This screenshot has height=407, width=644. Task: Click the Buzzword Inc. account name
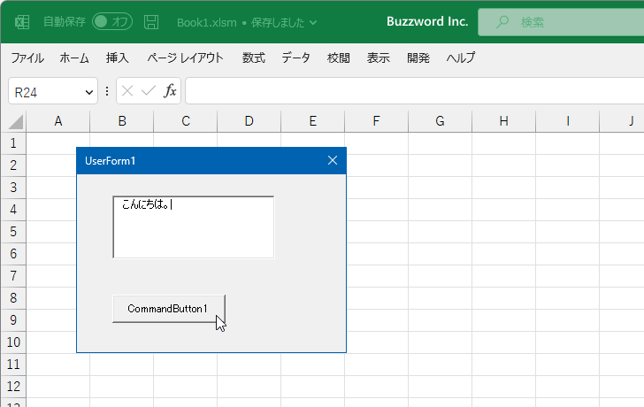(x=427, y=21)
